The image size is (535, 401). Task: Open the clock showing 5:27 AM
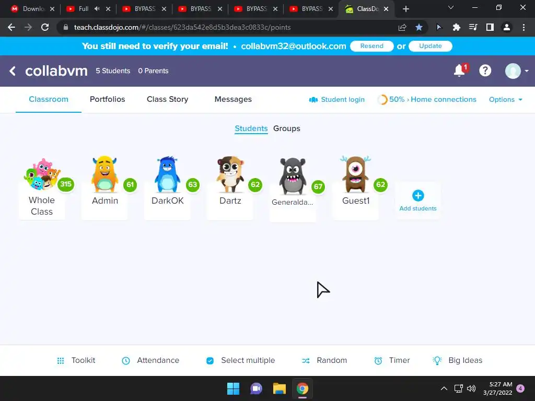click(x=498, y=388)
